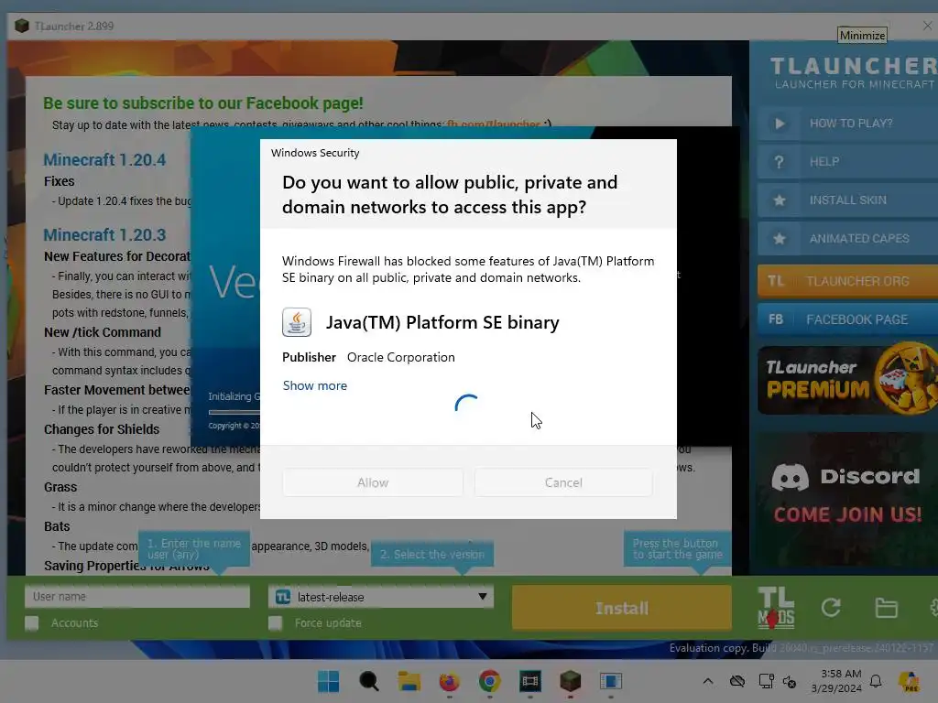Click the TLauncher title bar cube icon
The image size is (938, 703).
pos(22,26)
